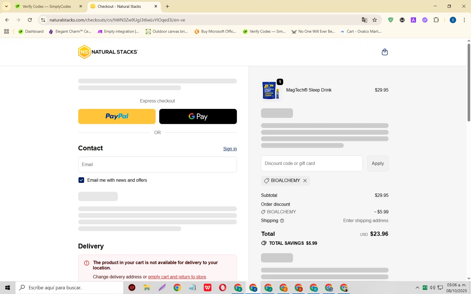
Task: Click the Total price USD $23.96
Action: (374, 234)
